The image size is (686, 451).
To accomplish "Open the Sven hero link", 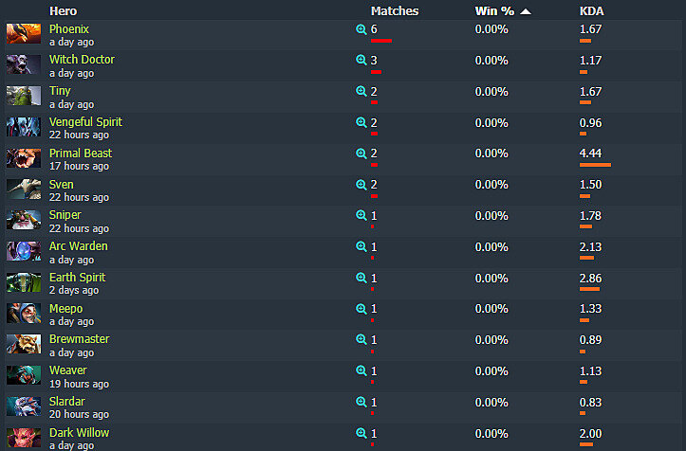I will click(62, 185).
